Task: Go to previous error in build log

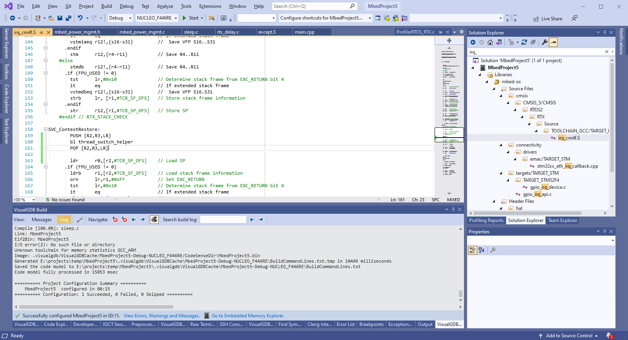Action: point(115,220)
